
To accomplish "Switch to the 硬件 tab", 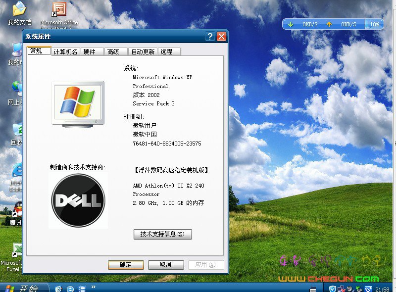I will tap(92, 51).
